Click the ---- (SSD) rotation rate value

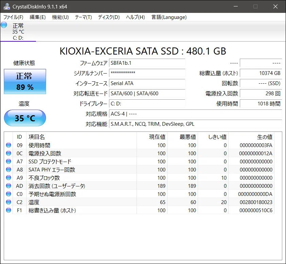(x=261, y=83)
